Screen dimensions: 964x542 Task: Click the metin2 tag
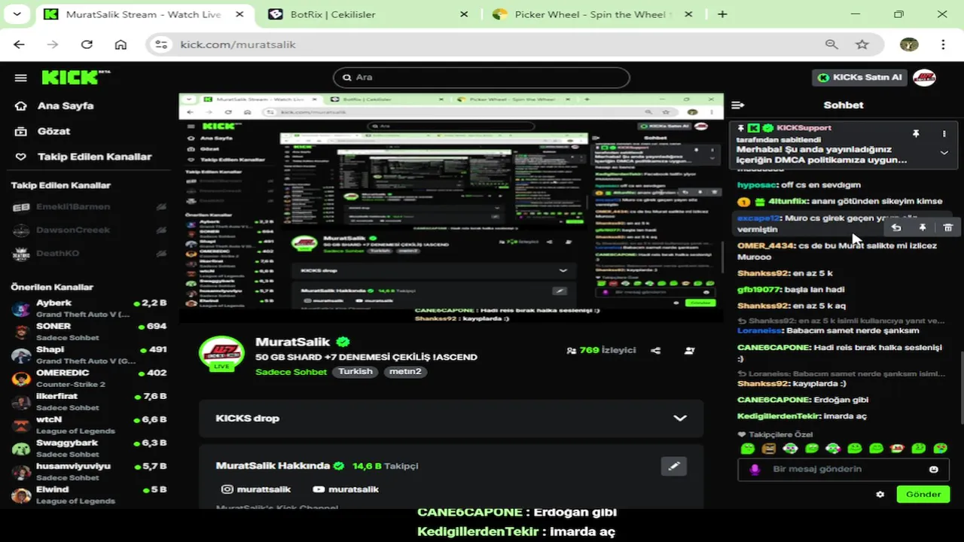tap(405, 372)
